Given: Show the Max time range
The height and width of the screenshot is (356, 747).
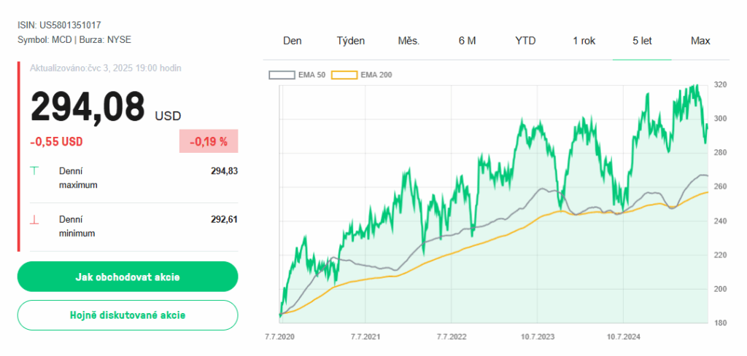Looking at the screenshot, I should point(700,41).
